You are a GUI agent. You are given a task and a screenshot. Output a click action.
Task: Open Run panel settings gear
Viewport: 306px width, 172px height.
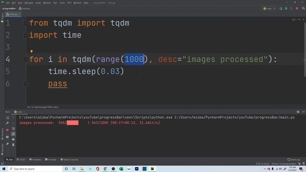(x=298, y=112)
